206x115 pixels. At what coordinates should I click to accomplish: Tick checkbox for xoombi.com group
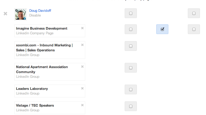131,46
